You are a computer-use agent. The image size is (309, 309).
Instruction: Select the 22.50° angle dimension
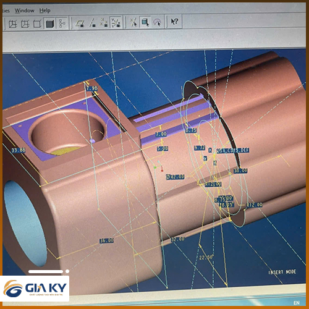(206, 258)
